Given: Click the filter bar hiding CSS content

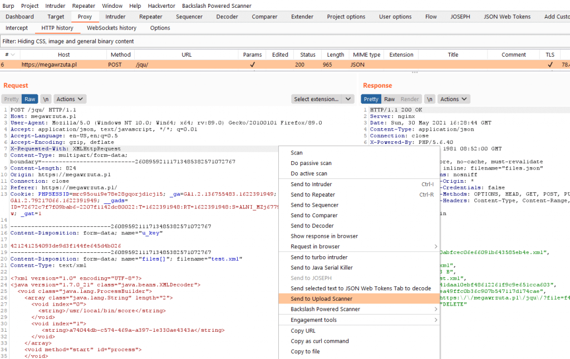Looking at the screenshot, I should click(285, 41).
